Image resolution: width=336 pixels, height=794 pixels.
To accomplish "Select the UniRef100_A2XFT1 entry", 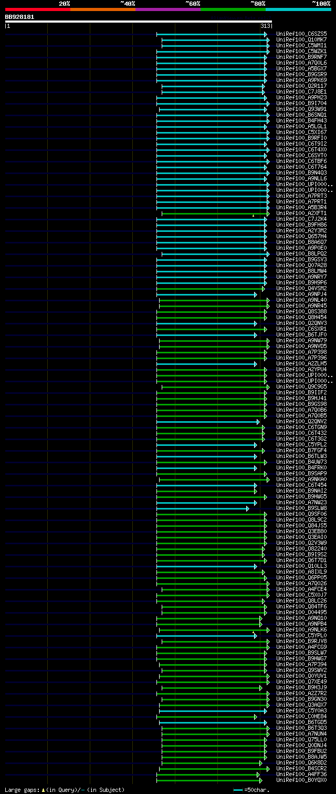I will tap(301, 213).
